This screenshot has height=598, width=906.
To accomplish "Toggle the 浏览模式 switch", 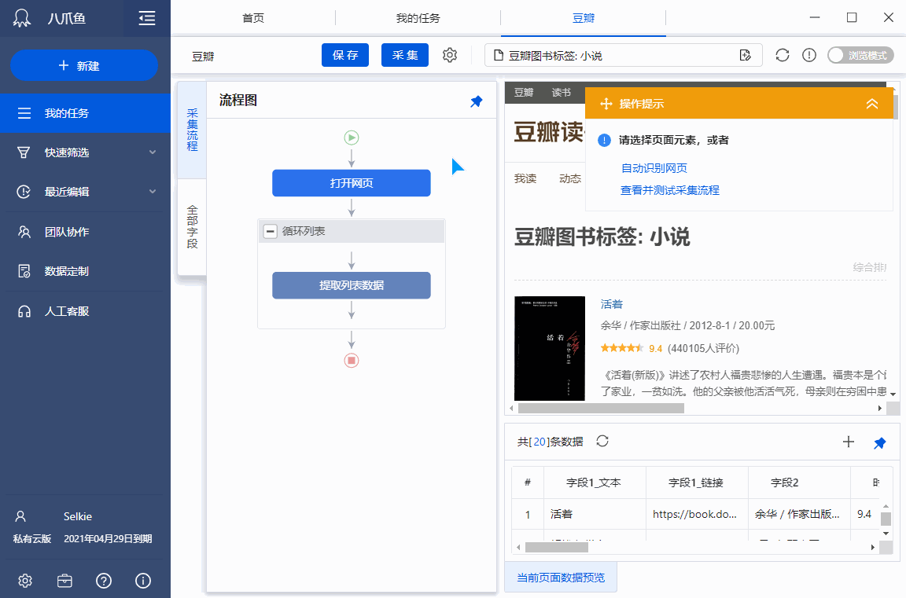I will (860, 55).
